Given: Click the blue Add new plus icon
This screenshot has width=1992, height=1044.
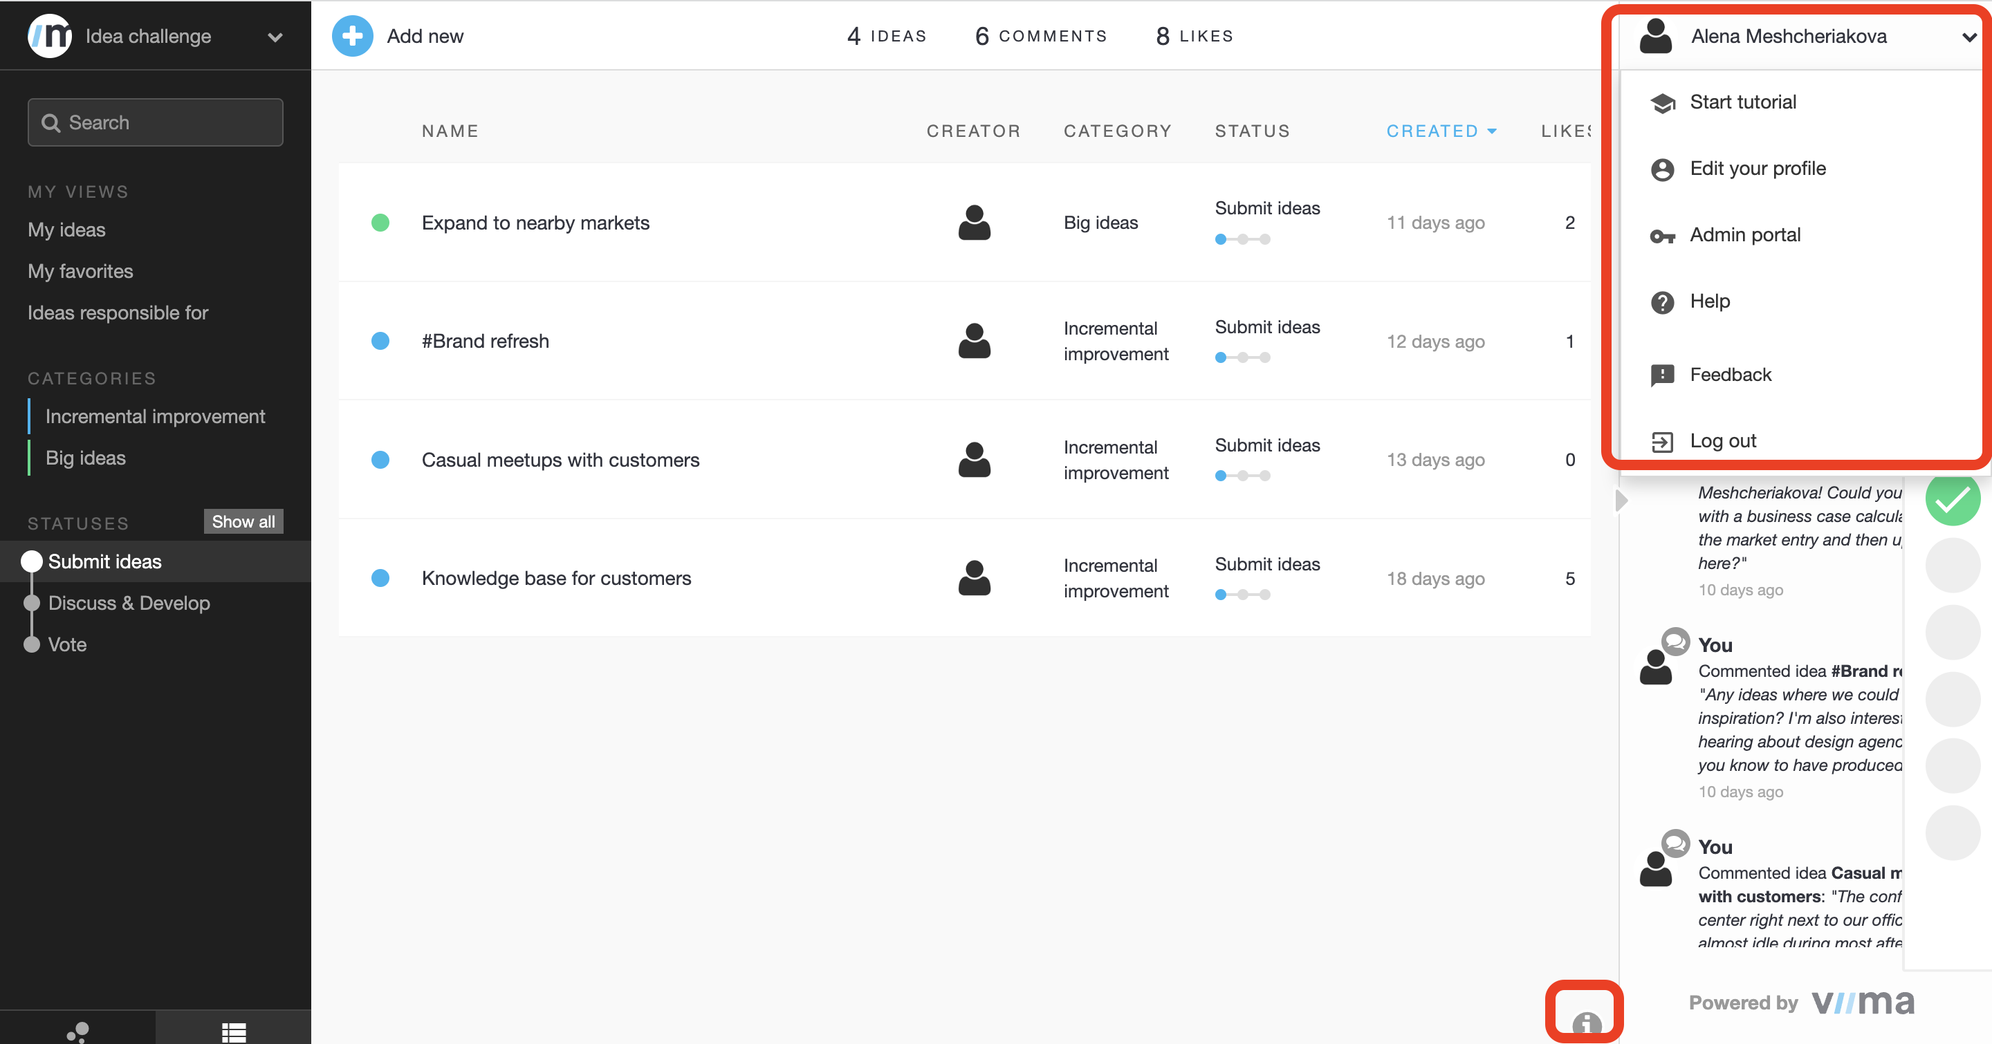Looking at the screenshot, I should click(352, 35).
